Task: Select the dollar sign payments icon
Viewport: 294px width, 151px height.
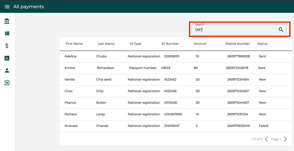Action: [7, 46]
